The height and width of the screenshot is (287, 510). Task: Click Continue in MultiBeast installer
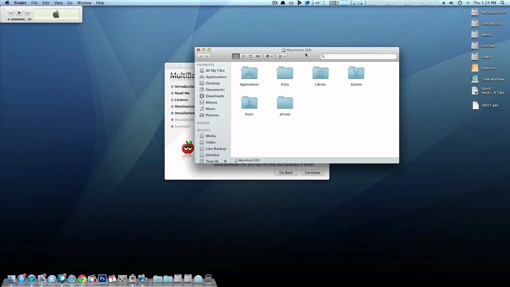pos(312,173)
